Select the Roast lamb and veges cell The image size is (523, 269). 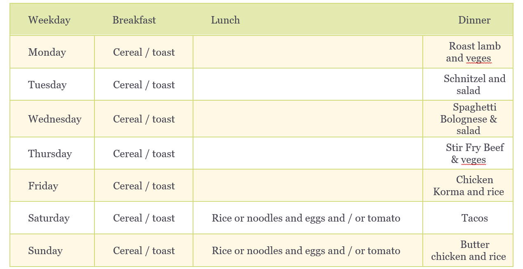tap(468, 52)
